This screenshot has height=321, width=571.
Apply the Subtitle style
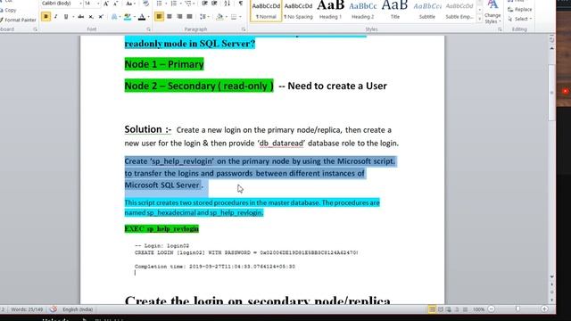pyautogui.click(x=427, y=11)
